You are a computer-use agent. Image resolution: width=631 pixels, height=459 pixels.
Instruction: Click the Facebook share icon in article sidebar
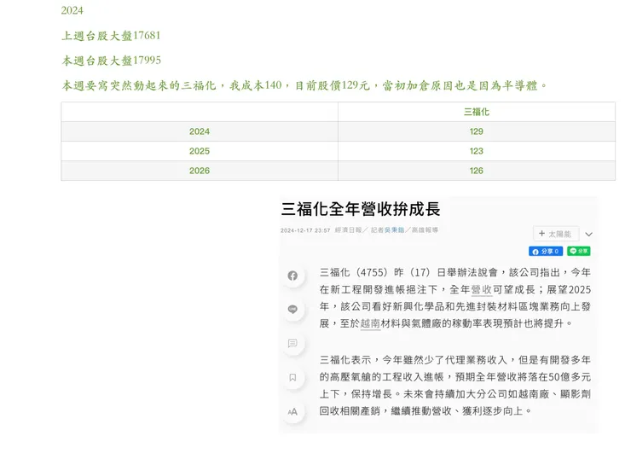tap(292, 276)
